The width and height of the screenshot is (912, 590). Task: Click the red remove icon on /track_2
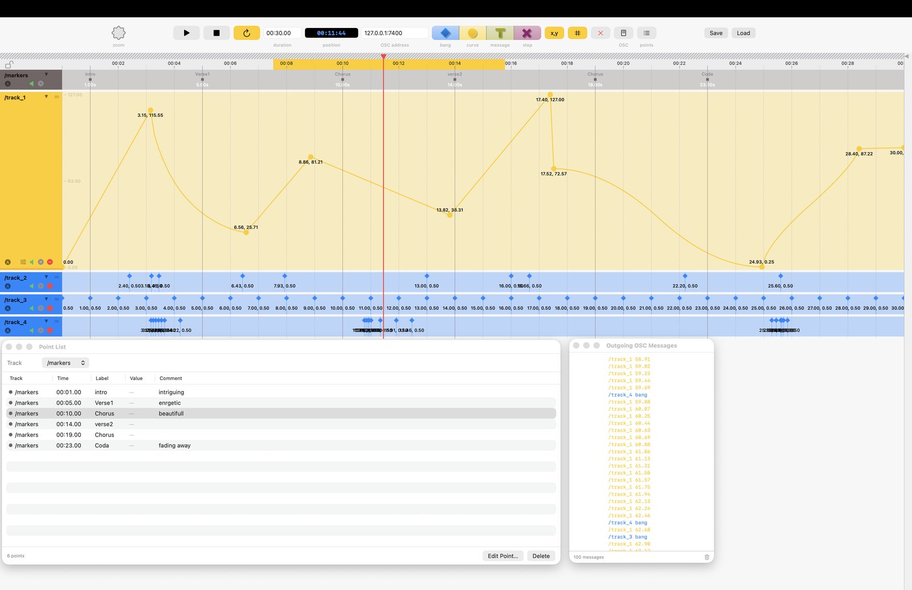(x=50, y=286)
